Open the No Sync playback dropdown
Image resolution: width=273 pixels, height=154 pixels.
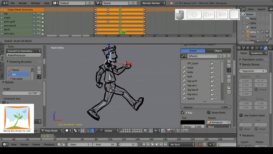[x=182, y=145]
